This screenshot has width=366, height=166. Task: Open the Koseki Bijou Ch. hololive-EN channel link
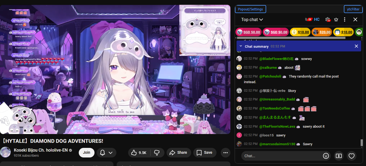point(41,150)
